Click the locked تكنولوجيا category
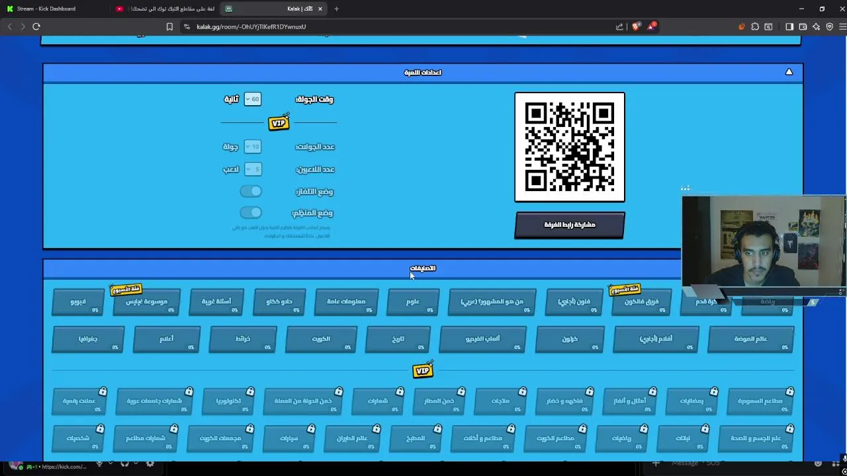The height and width of the screenshot is (476, 847). coord(228,401)
